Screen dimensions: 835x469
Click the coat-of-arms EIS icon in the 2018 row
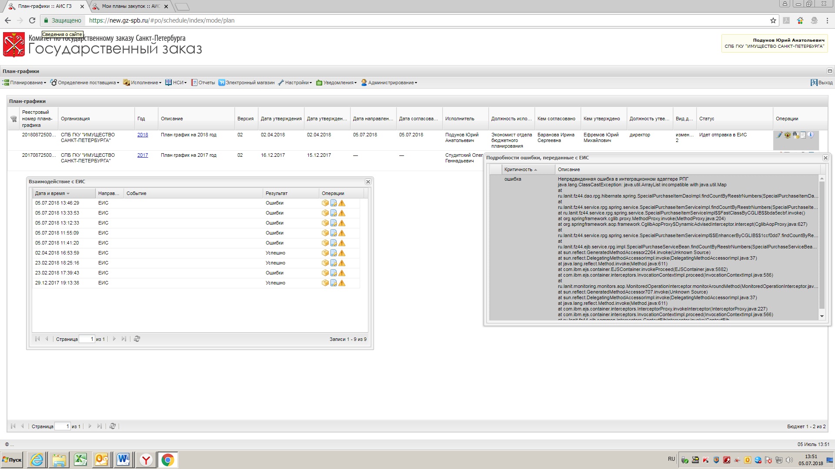coord(787,135)
